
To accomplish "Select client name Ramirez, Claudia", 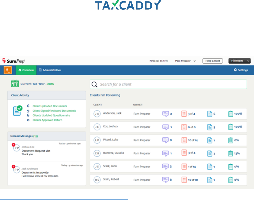I will [114, 153].
